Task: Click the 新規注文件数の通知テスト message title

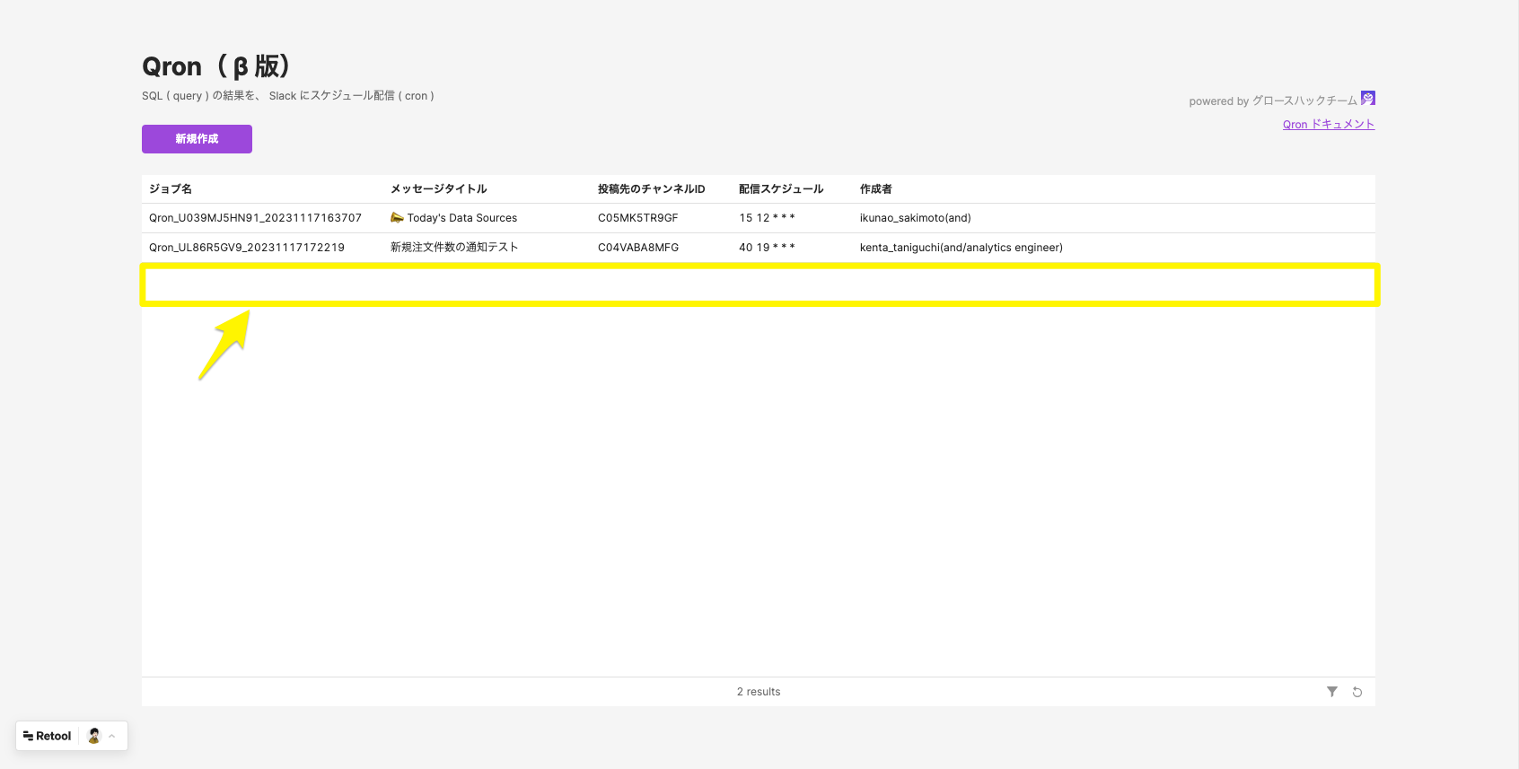Action: (x=453, y=248)
